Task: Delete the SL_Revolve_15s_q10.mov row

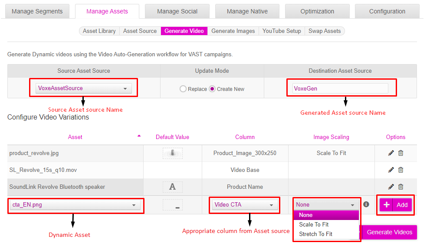Action: click(400, 170)
